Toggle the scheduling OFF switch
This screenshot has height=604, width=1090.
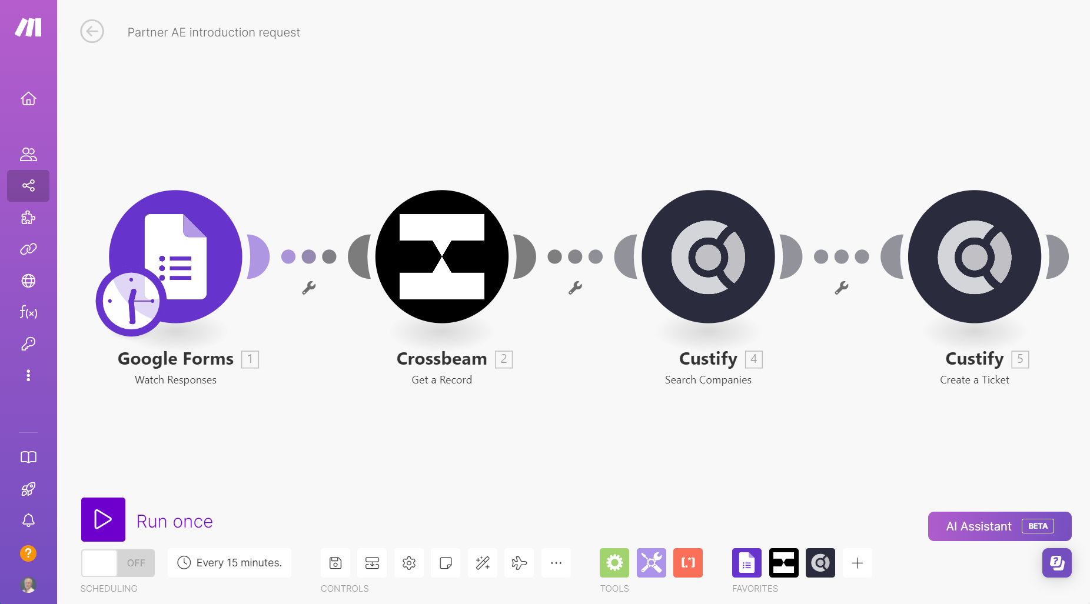click(x=118, y=563)
